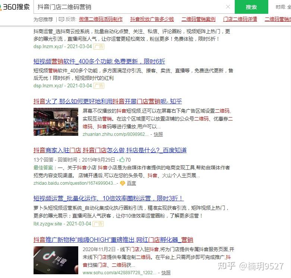
Task: Click the 360搜索 logo
Action: [x=15, y=7]
